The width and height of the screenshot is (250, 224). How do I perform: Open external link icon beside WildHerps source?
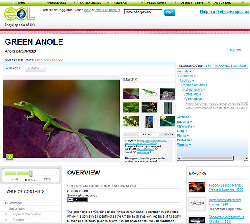click(x=151, y=152)
